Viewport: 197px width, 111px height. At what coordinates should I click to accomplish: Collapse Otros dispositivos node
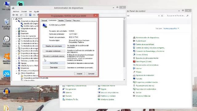tap(16, 73)
